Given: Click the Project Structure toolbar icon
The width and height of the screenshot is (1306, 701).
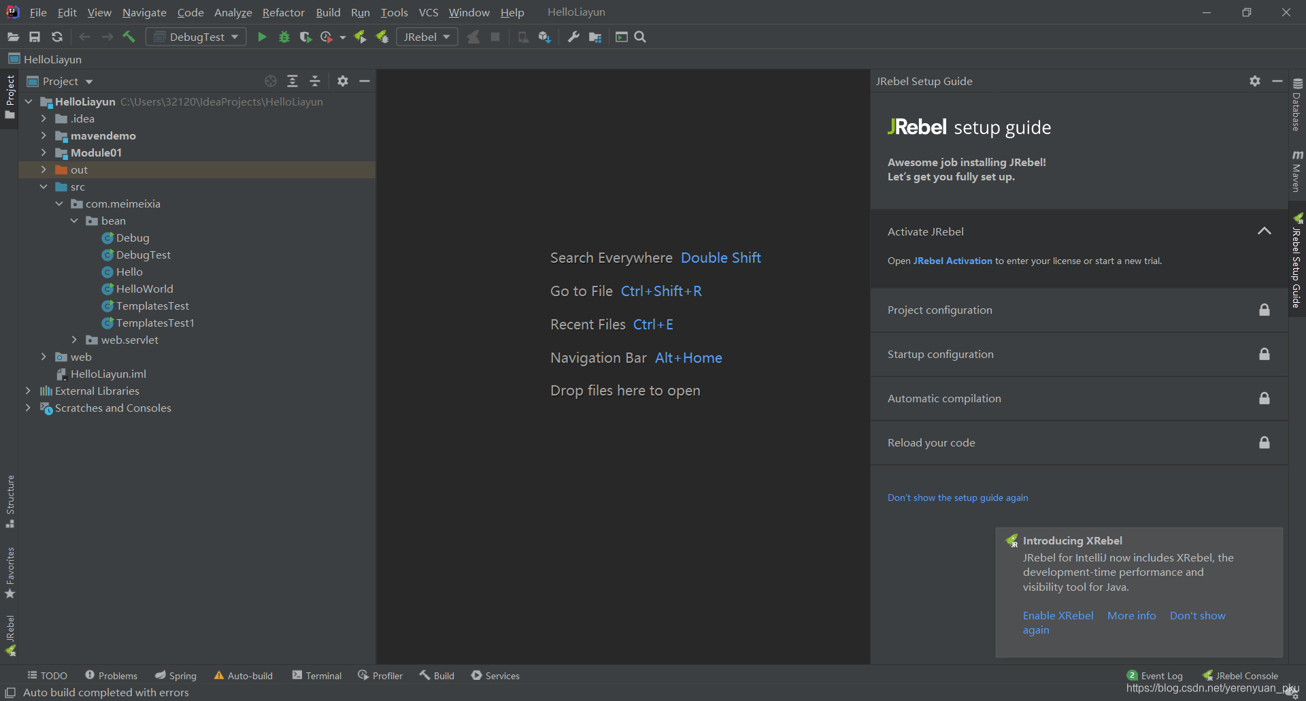Looking at the screenshot, I should click(595, 37).
